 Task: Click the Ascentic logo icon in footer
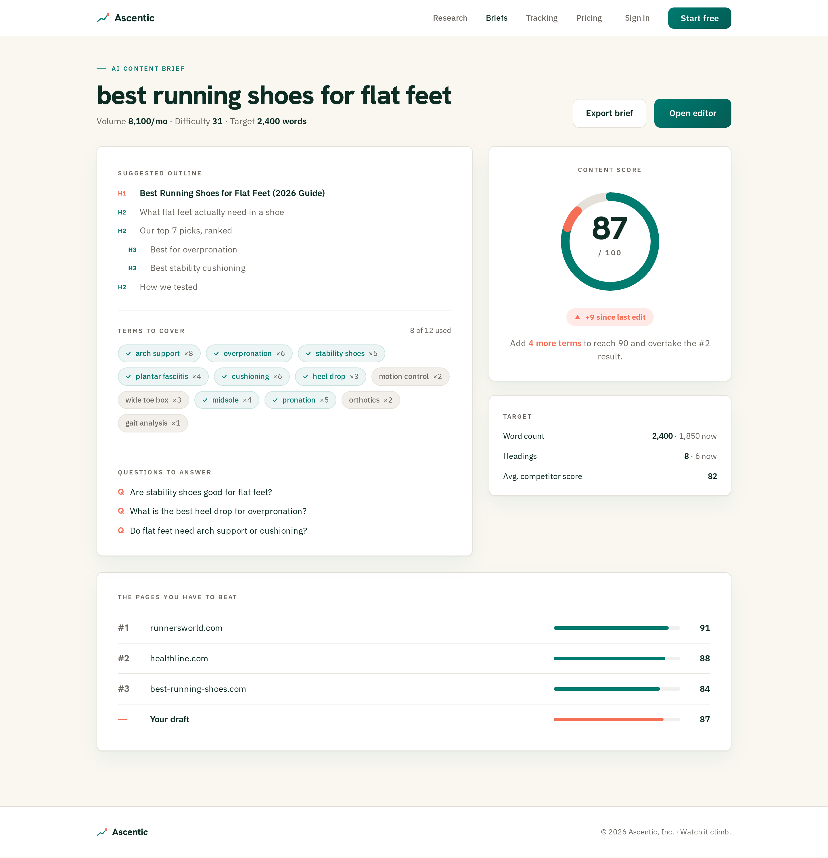[102, 832]
